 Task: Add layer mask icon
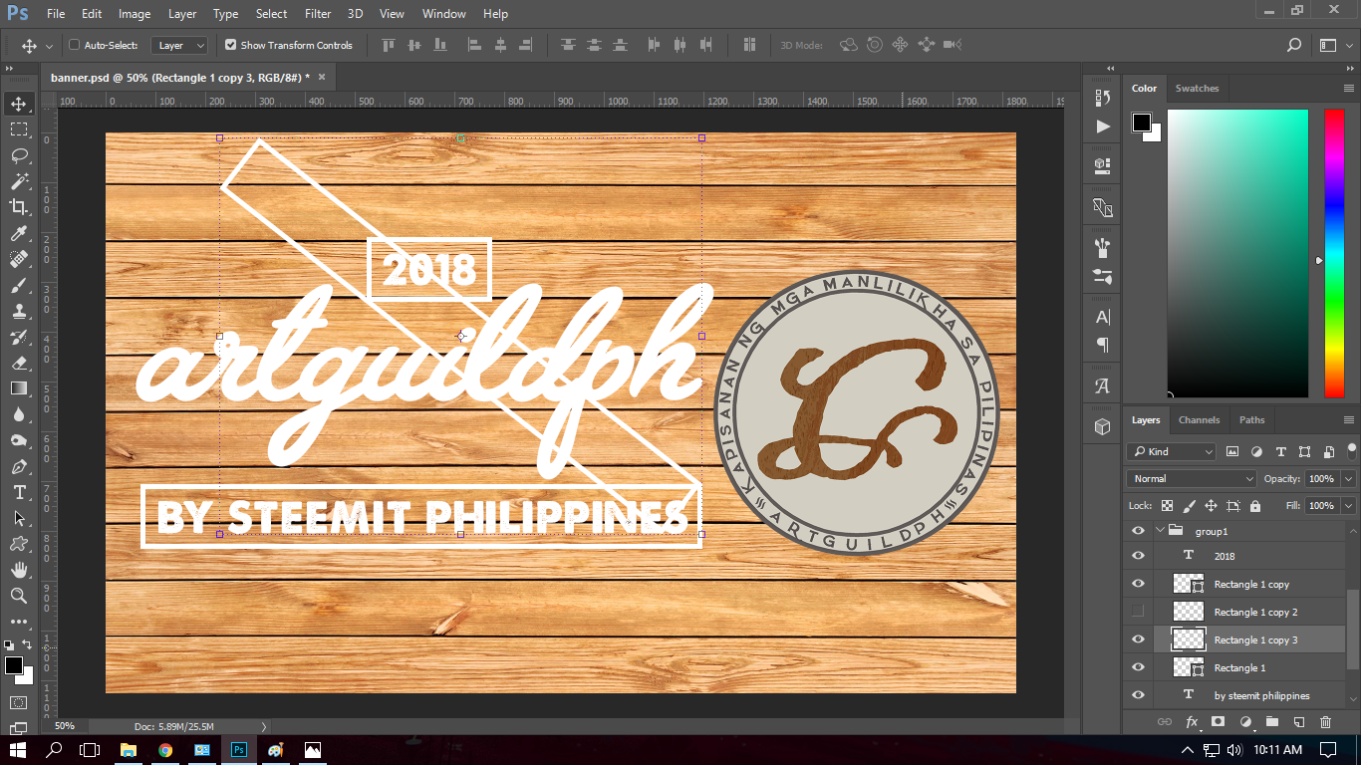click(x=1218, y=722)
